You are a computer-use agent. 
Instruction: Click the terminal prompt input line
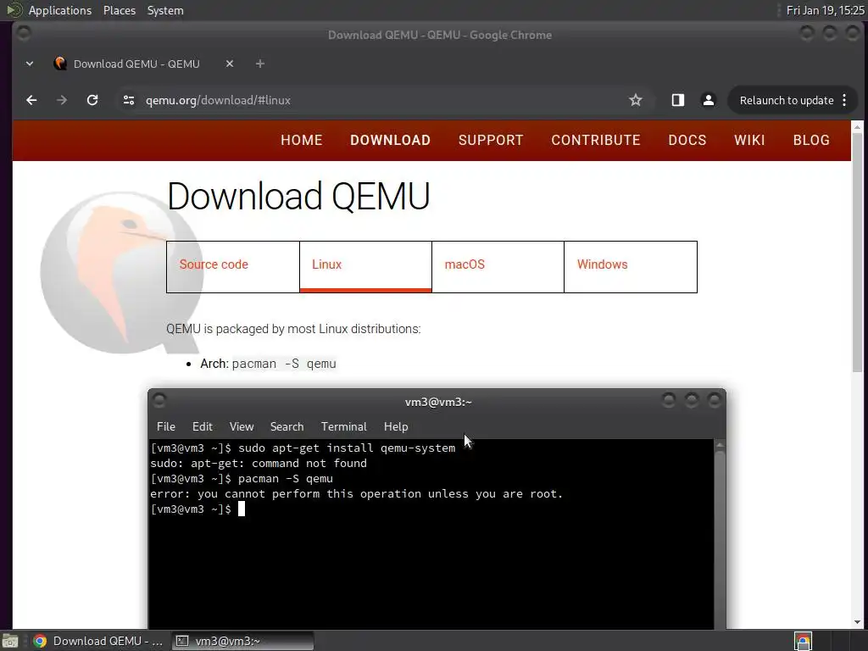198,509
